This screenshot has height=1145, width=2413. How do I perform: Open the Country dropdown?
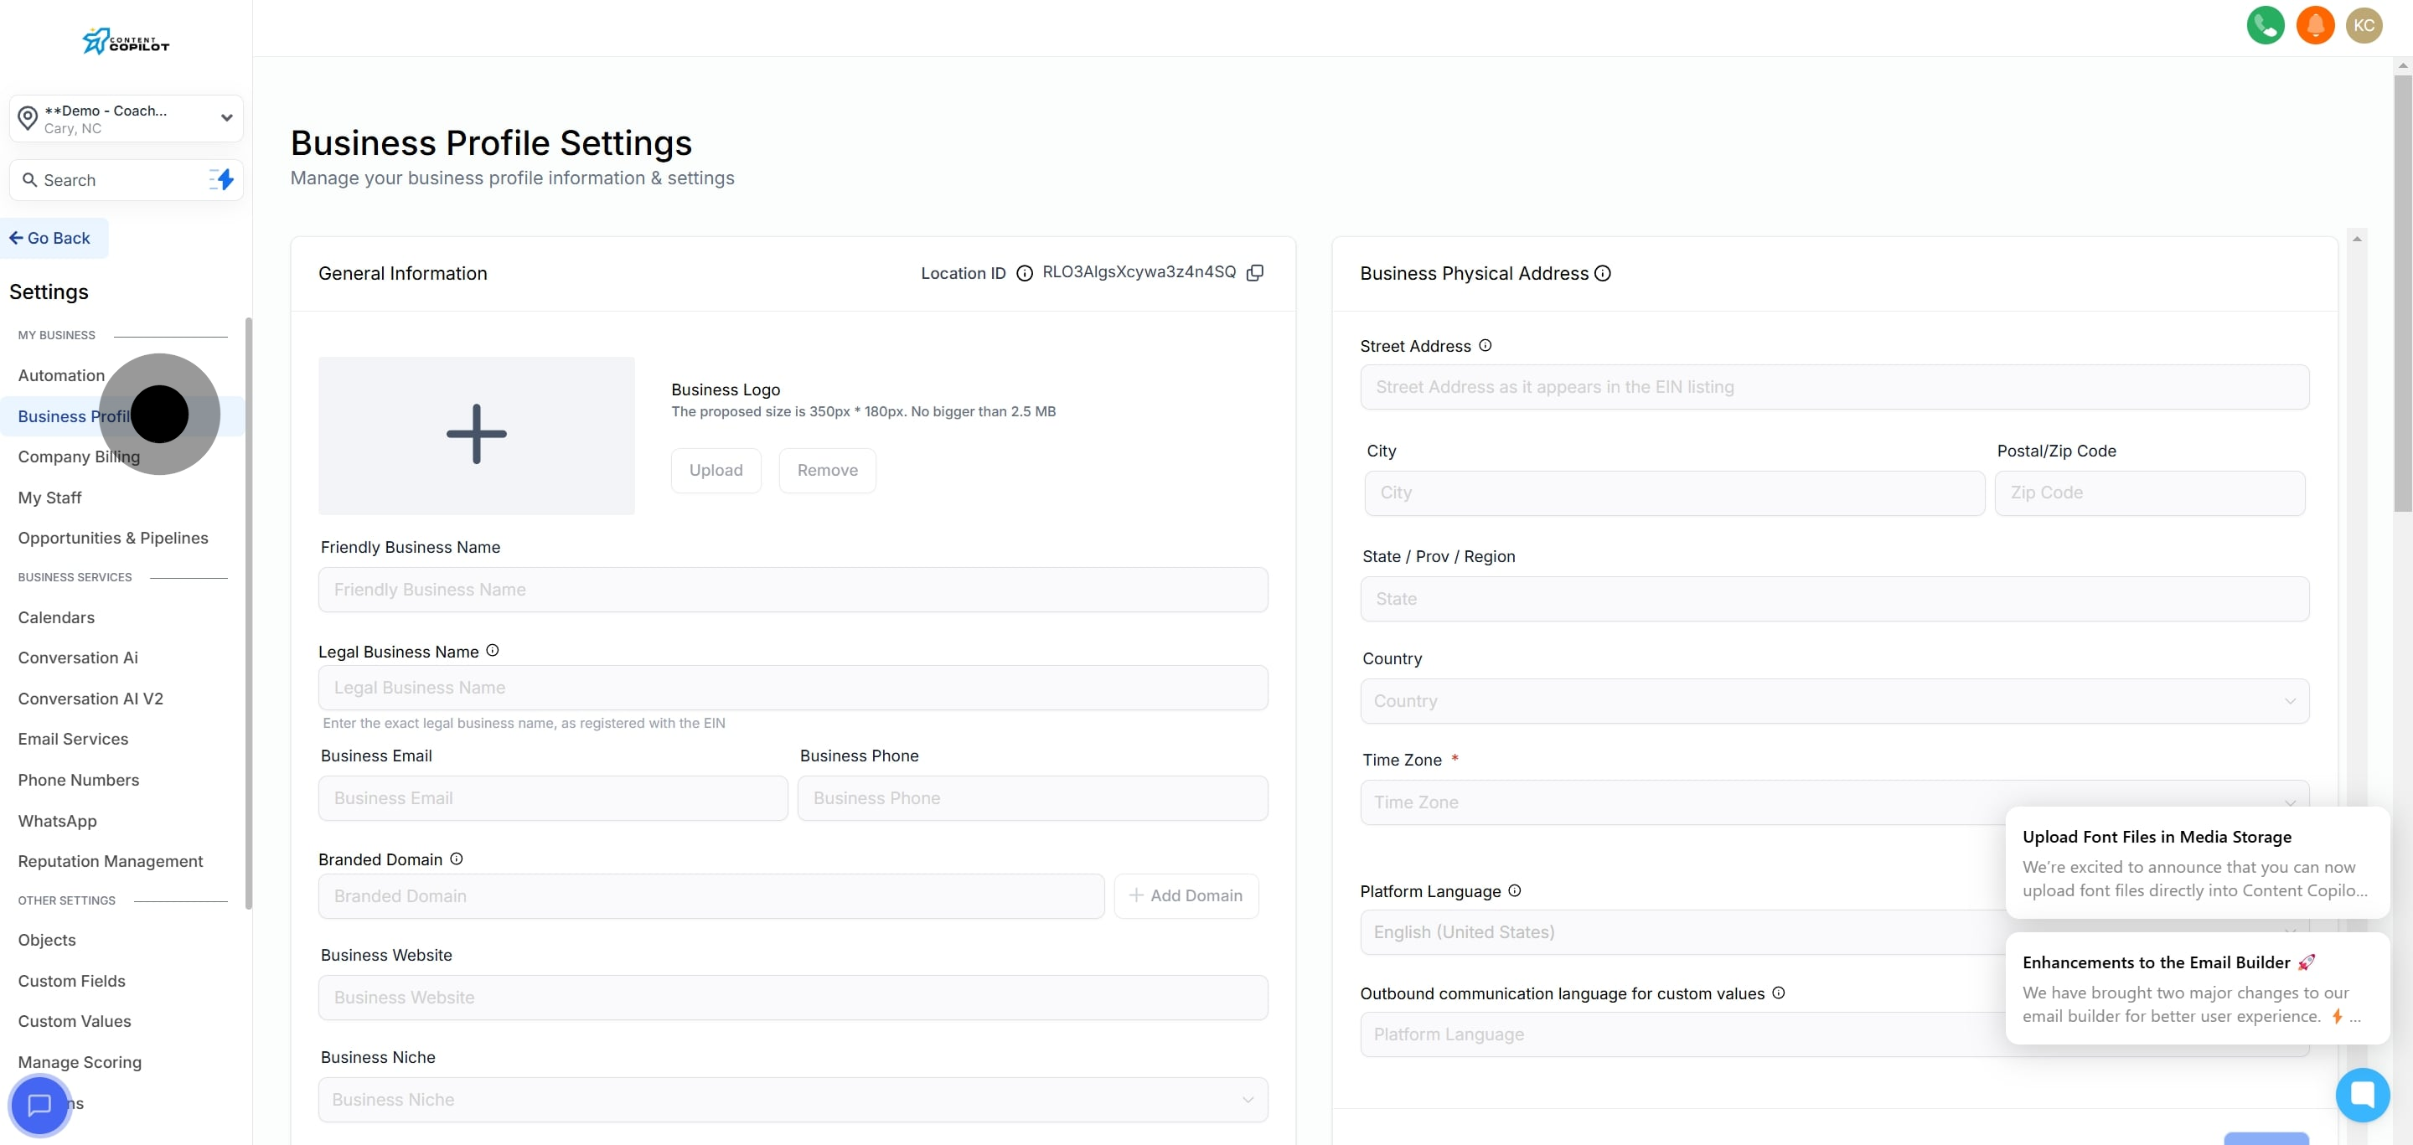pos(1834,701)
